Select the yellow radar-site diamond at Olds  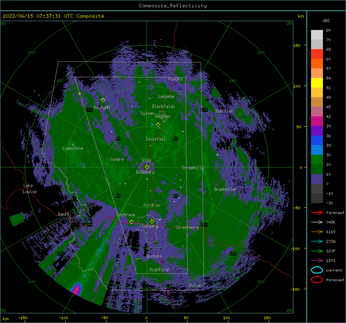147,167
